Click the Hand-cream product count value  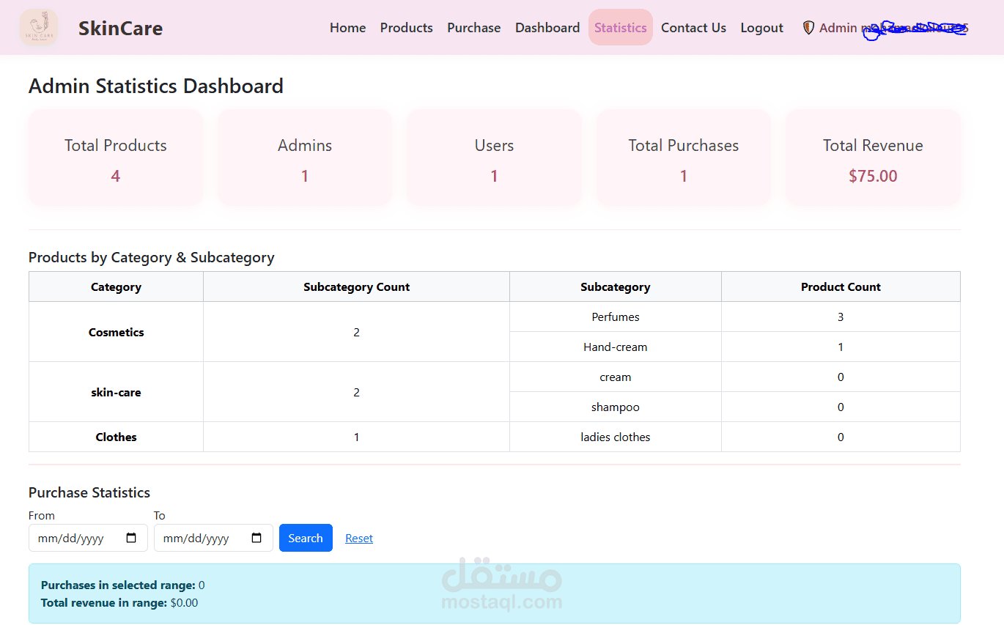[841, 347]
